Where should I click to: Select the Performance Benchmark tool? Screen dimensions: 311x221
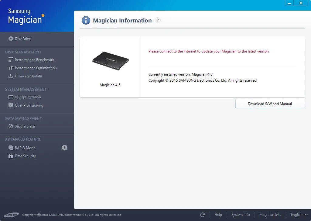click(34, 59)
